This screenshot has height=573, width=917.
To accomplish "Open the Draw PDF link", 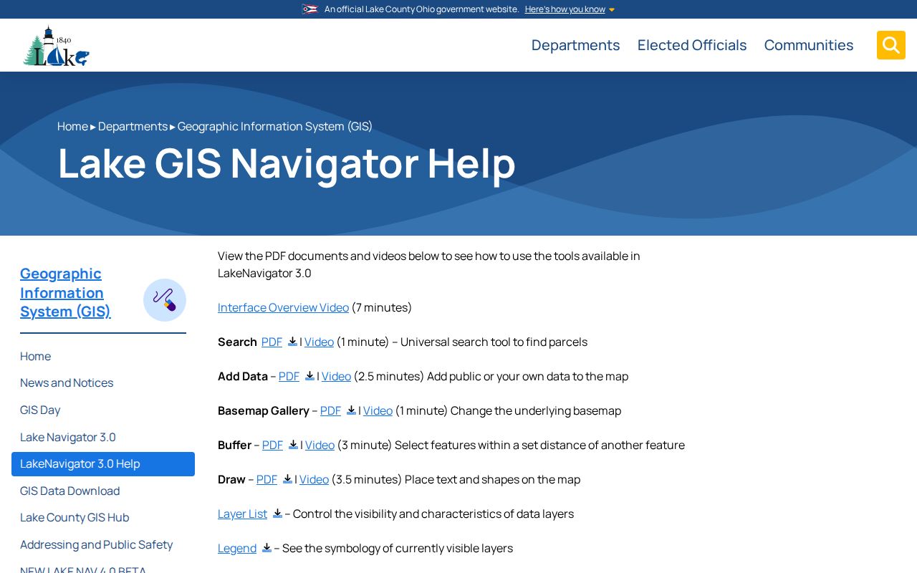I will [267, 479].
